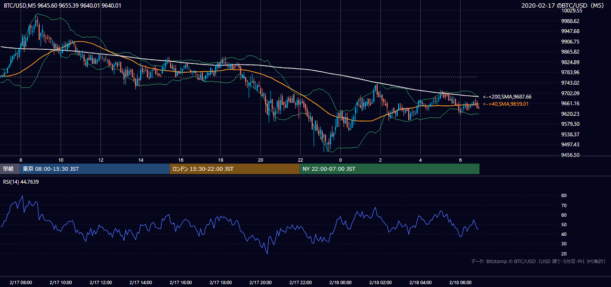The image size is (611, 287).
Task: Click RSI axis level 30
Action: [564, 243]
